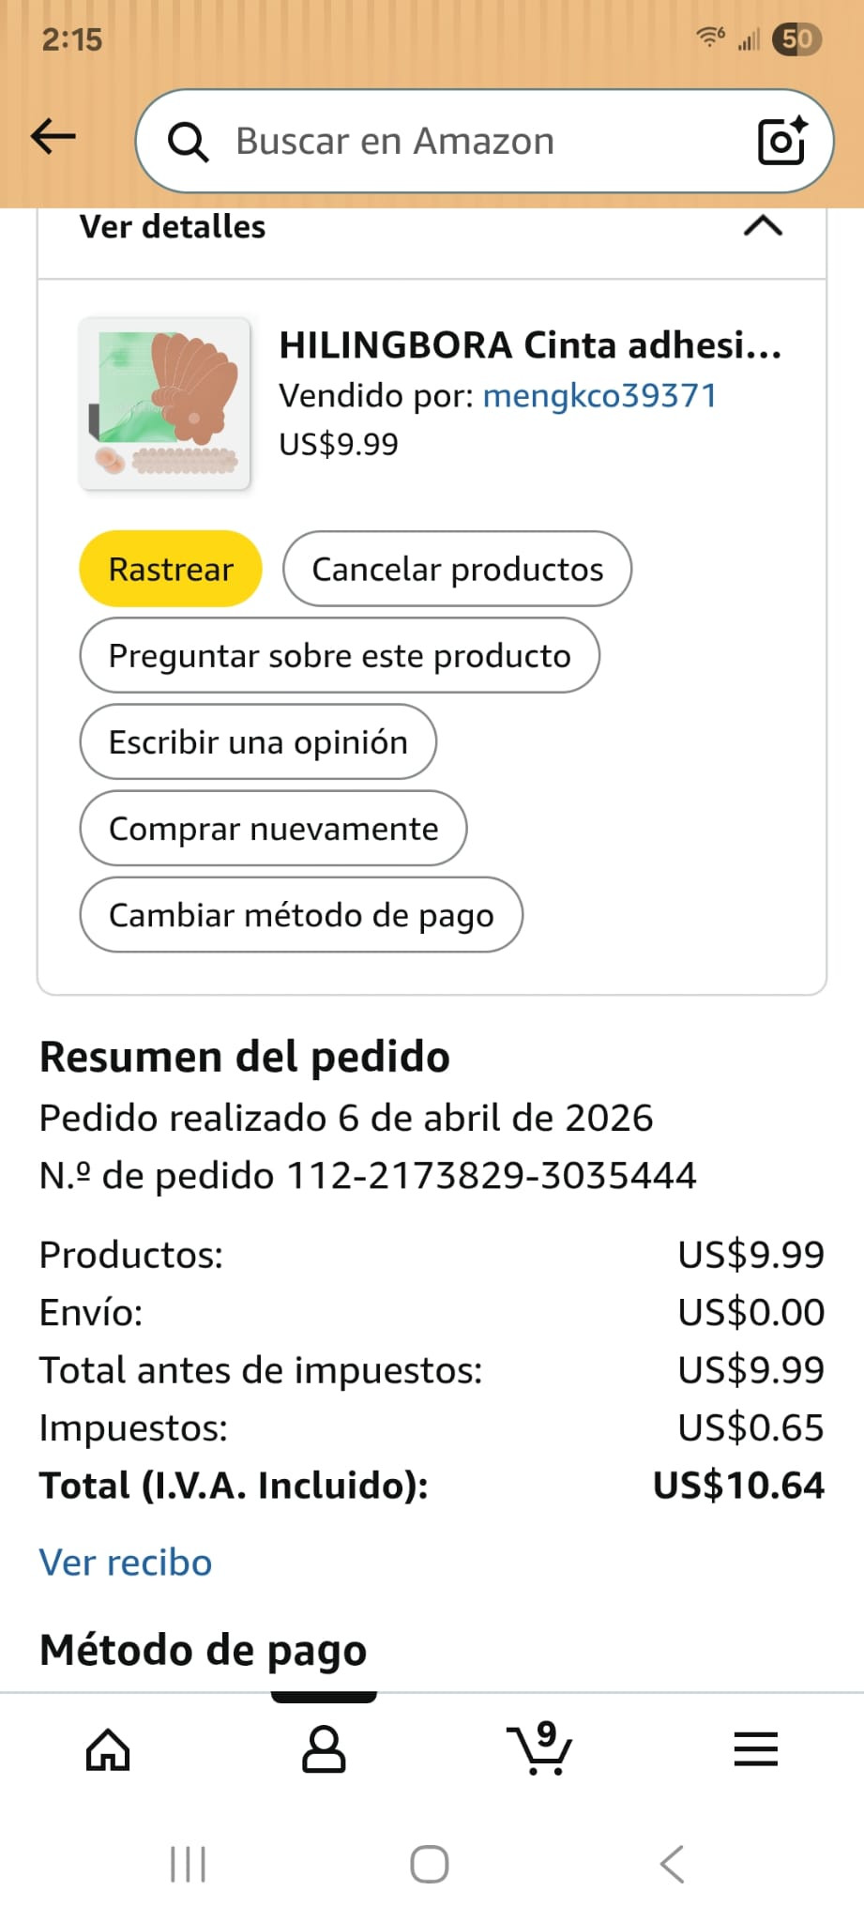The image size is (864, 1922).
Task: Open the shopping cart with 9 items
Action: pyautogui.click(x=539, y=1747)
